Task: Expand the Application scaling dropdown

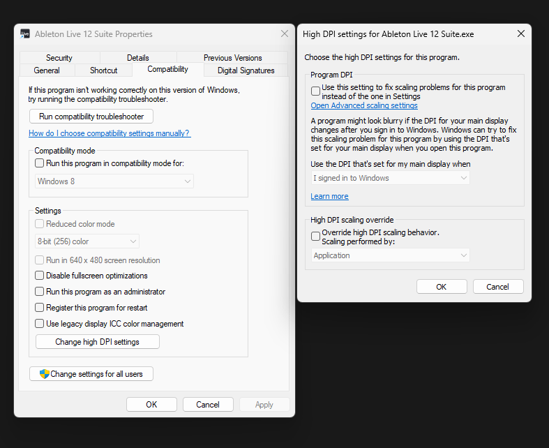Action: [x=391, y=255]
